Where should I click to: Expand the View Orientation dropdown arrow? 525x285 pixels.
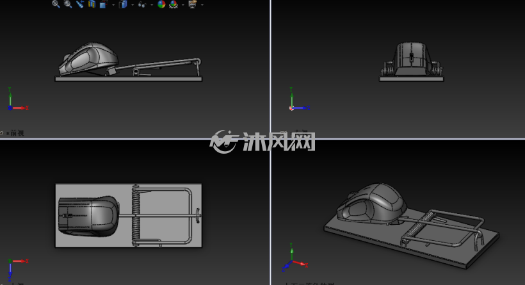pyautogui.click(x=113, y=4)
